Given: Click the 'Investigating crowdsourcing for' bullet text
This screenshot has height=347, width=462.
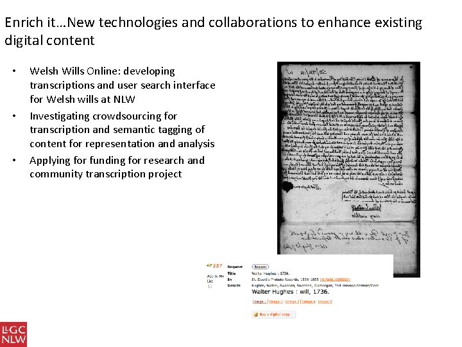Looking at the screenshot, I should 123,130.
